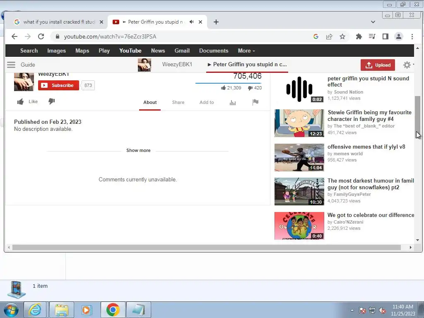Image resolution: width=424 pixels, height=318 pixels.
Task: Select the Share tab
Action: 178,102
